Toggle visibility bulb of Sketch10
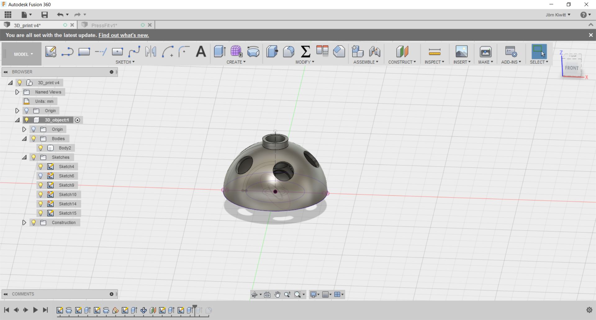Image resolution: width=596 pixels, height=320 pixels. pyautogui.click(x=41, y=194)
